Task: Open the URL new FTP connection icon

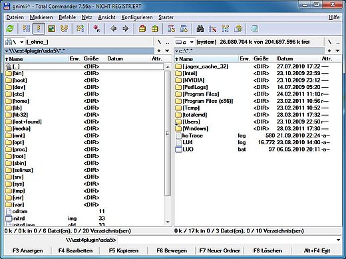Action: [184, 29]
